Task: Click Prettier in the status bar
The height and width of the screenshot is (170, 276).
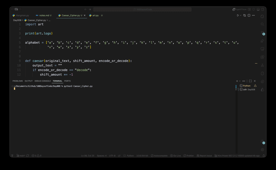Action: click(x=188, y=156)
